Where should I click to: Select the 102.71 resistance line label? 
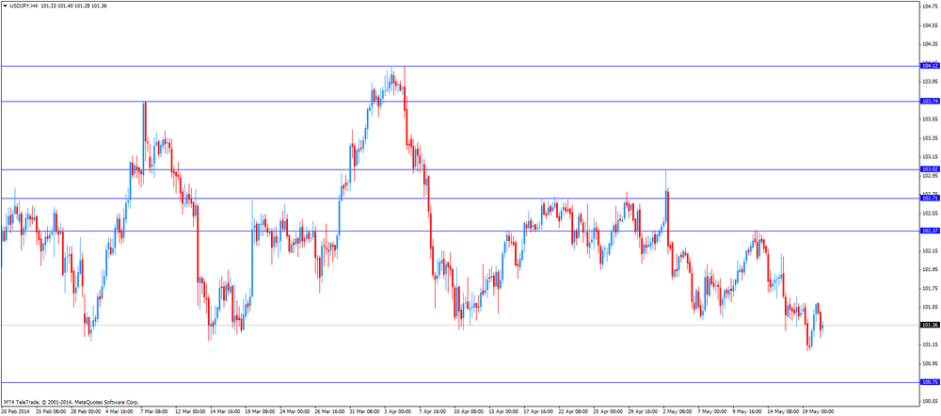click(x=930, y=198)
